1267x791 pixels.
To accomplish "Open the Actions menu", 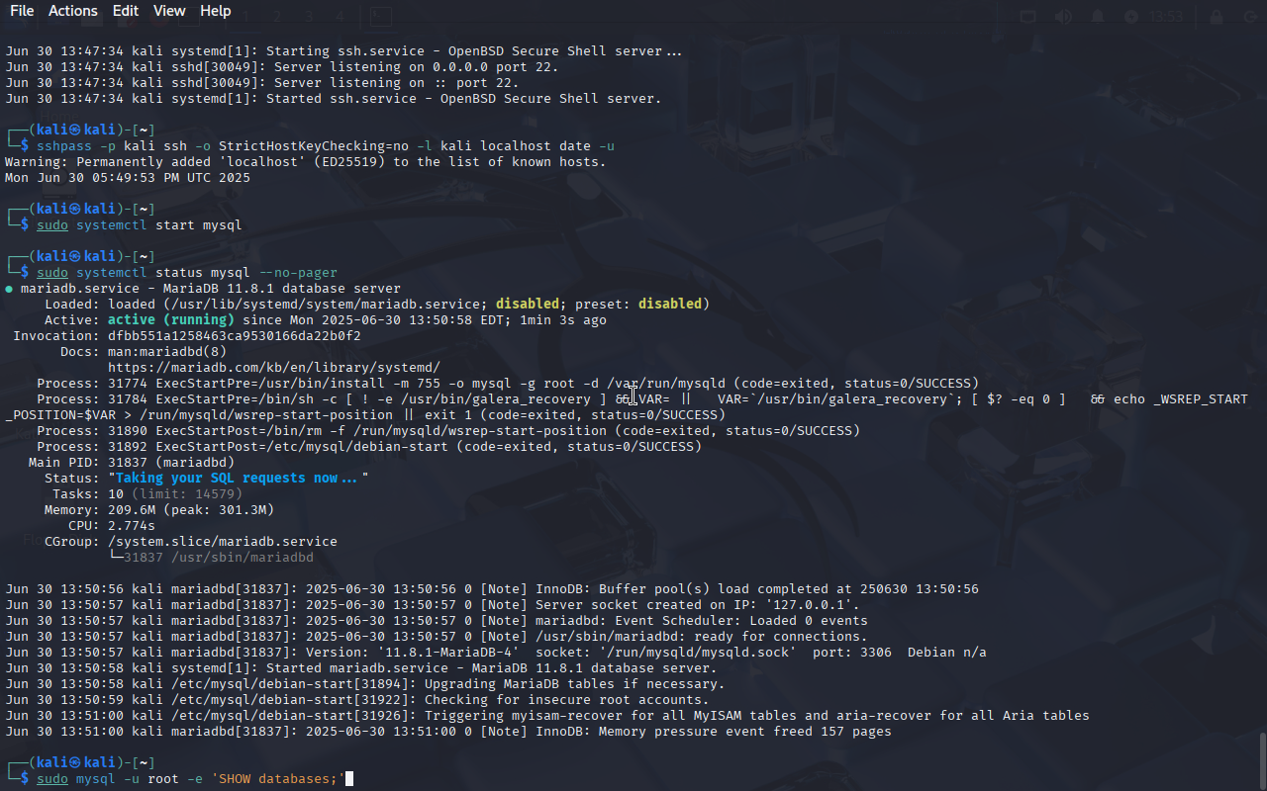I will tap(73, 11).
